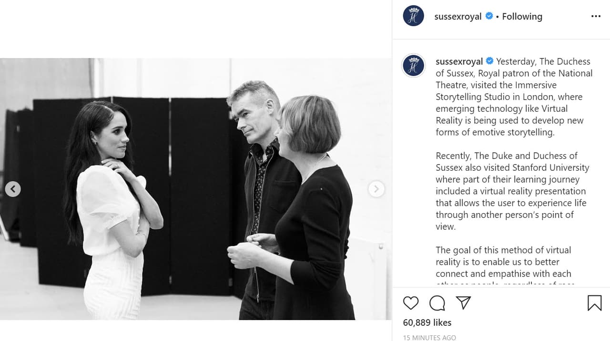The height and width of the screenshot is (341, 610).
Task: Toggle the Following button to unfollow
Action: [x=522, y=16]
